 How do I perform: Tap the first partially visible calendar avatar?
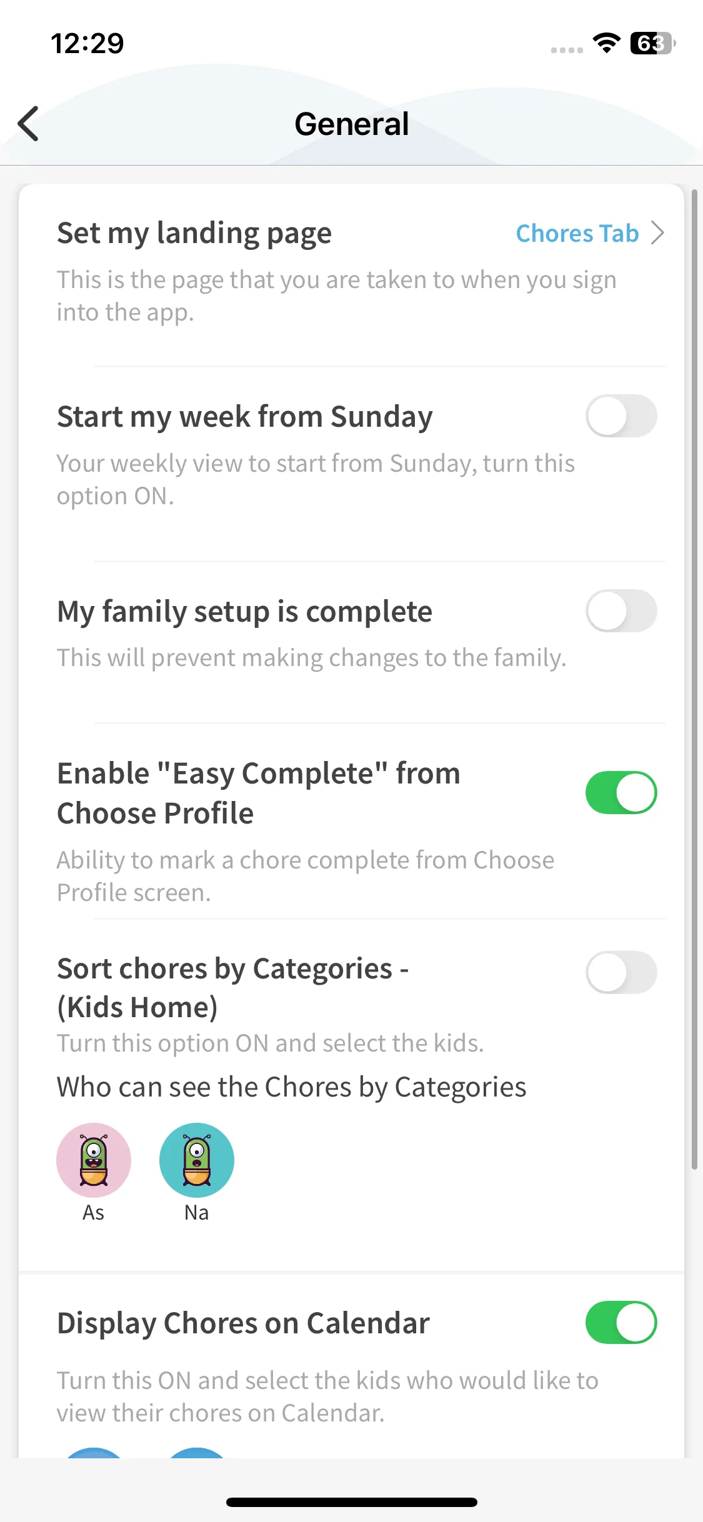click(94, 1453)
